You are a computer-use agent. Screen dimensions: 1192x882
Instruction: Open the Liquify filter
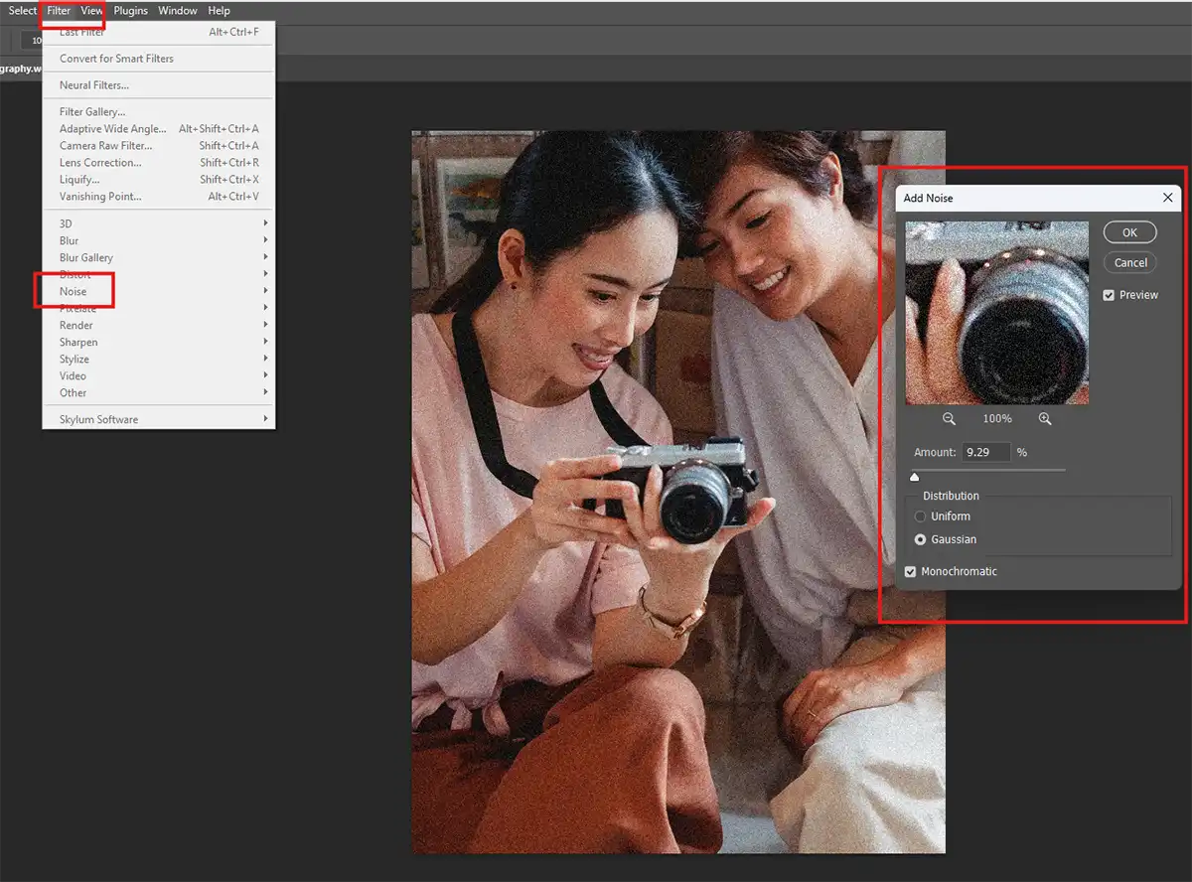(x=159, y=180)
